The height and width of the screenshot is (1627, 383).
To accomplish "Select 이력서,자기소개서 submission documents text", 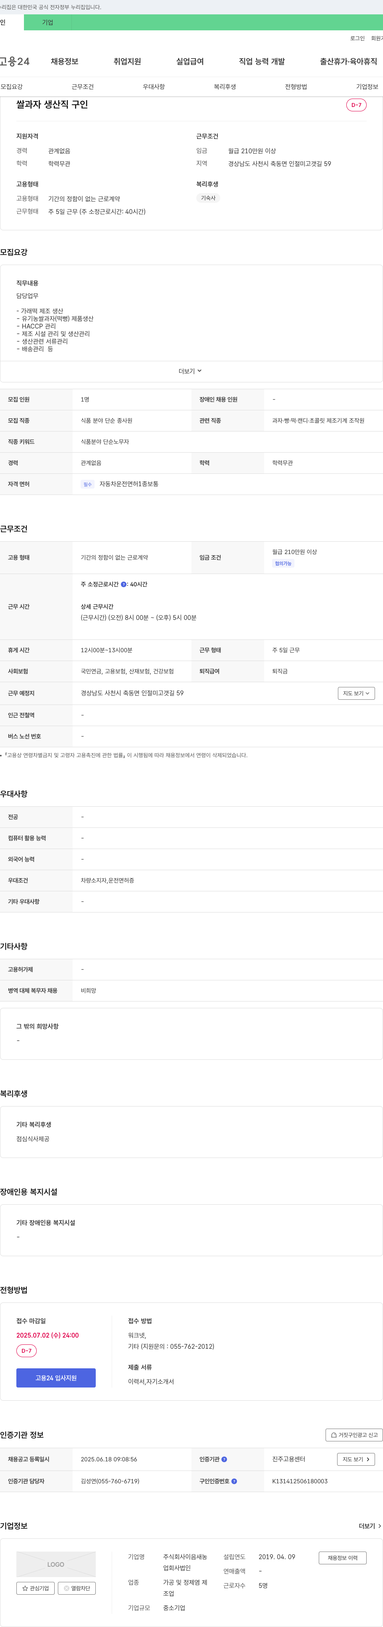I will (x=151, y=1381).
